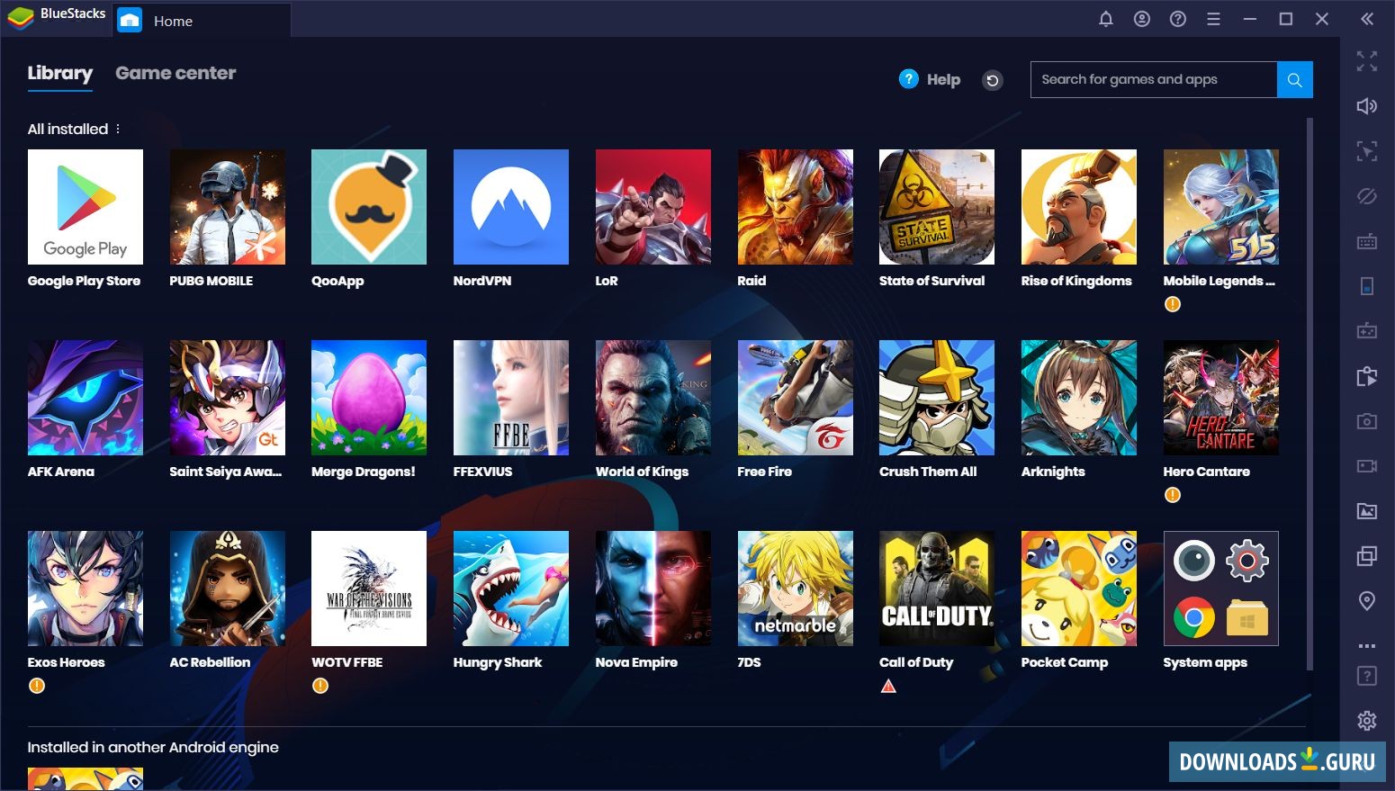Image resolution: width=1395 pixels, height=791 pixels.
Task: Launch Saint Seiya Awakening icon
Action: pyautogui.click(x=228, y=398)
